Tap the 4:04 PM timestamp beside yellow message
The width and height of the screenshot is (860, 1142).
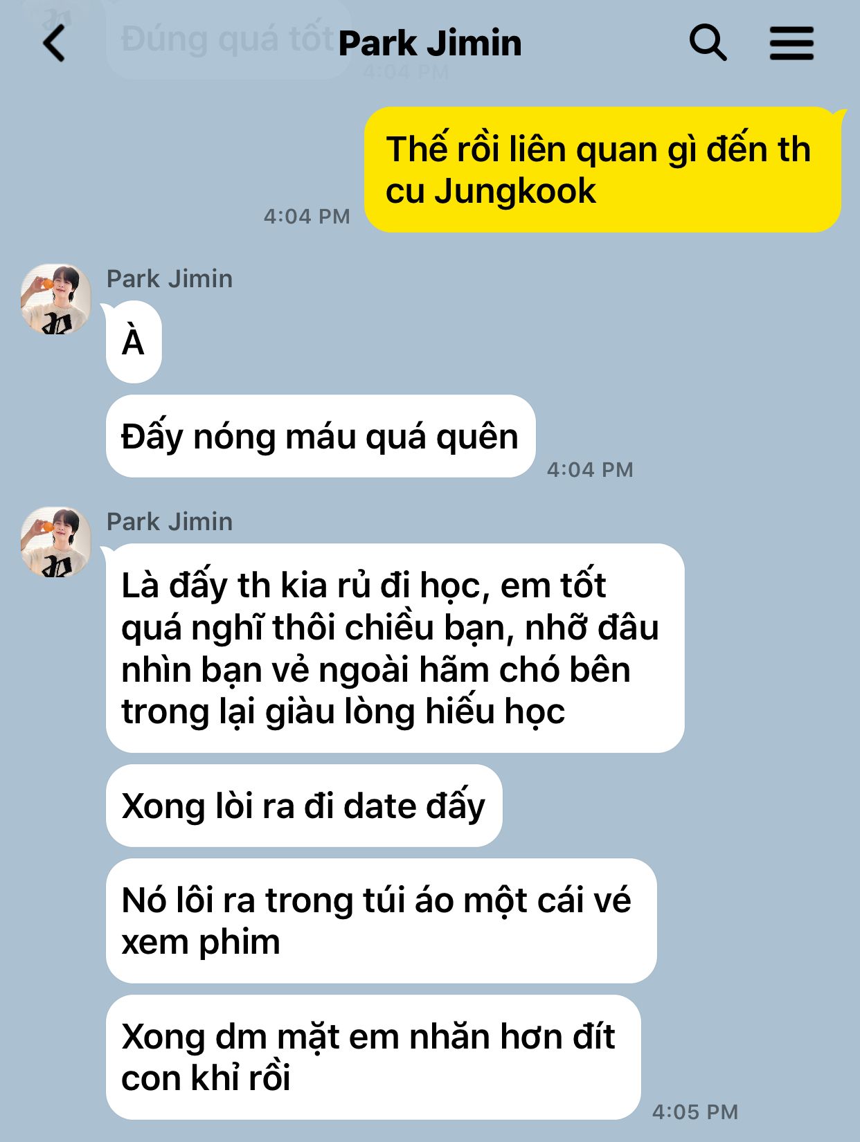[x=307, y=217]
